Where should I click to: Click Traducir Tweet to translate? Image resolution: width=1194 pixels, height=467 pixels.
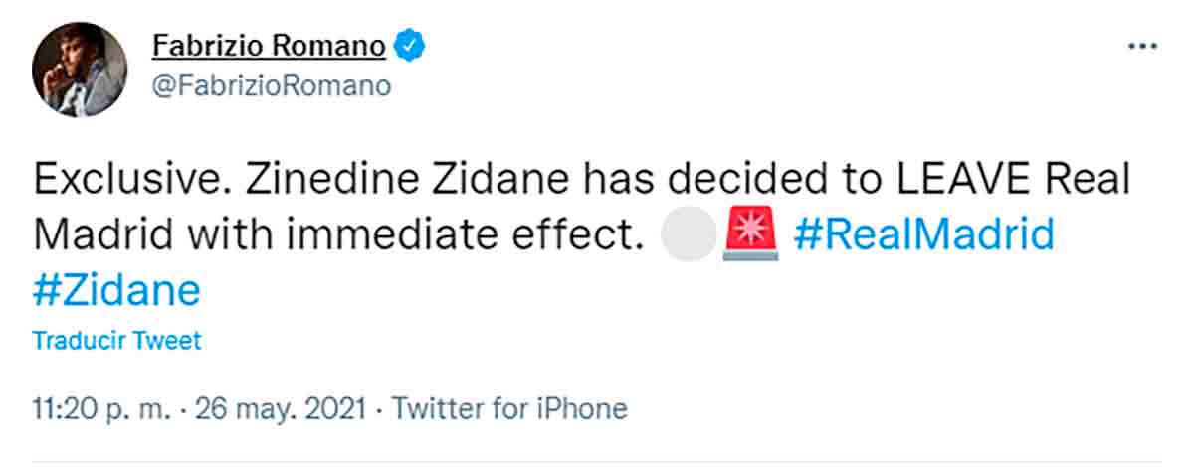[x=116, y=341]
